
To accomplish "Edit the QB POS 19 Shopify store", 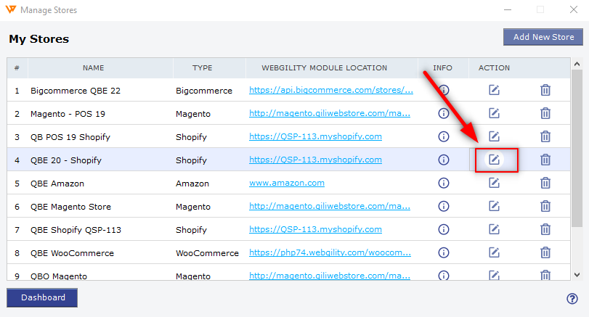I will point(494,136).
